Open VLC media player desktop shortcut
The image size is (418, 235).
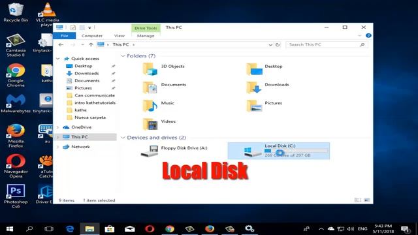(48, 14)
